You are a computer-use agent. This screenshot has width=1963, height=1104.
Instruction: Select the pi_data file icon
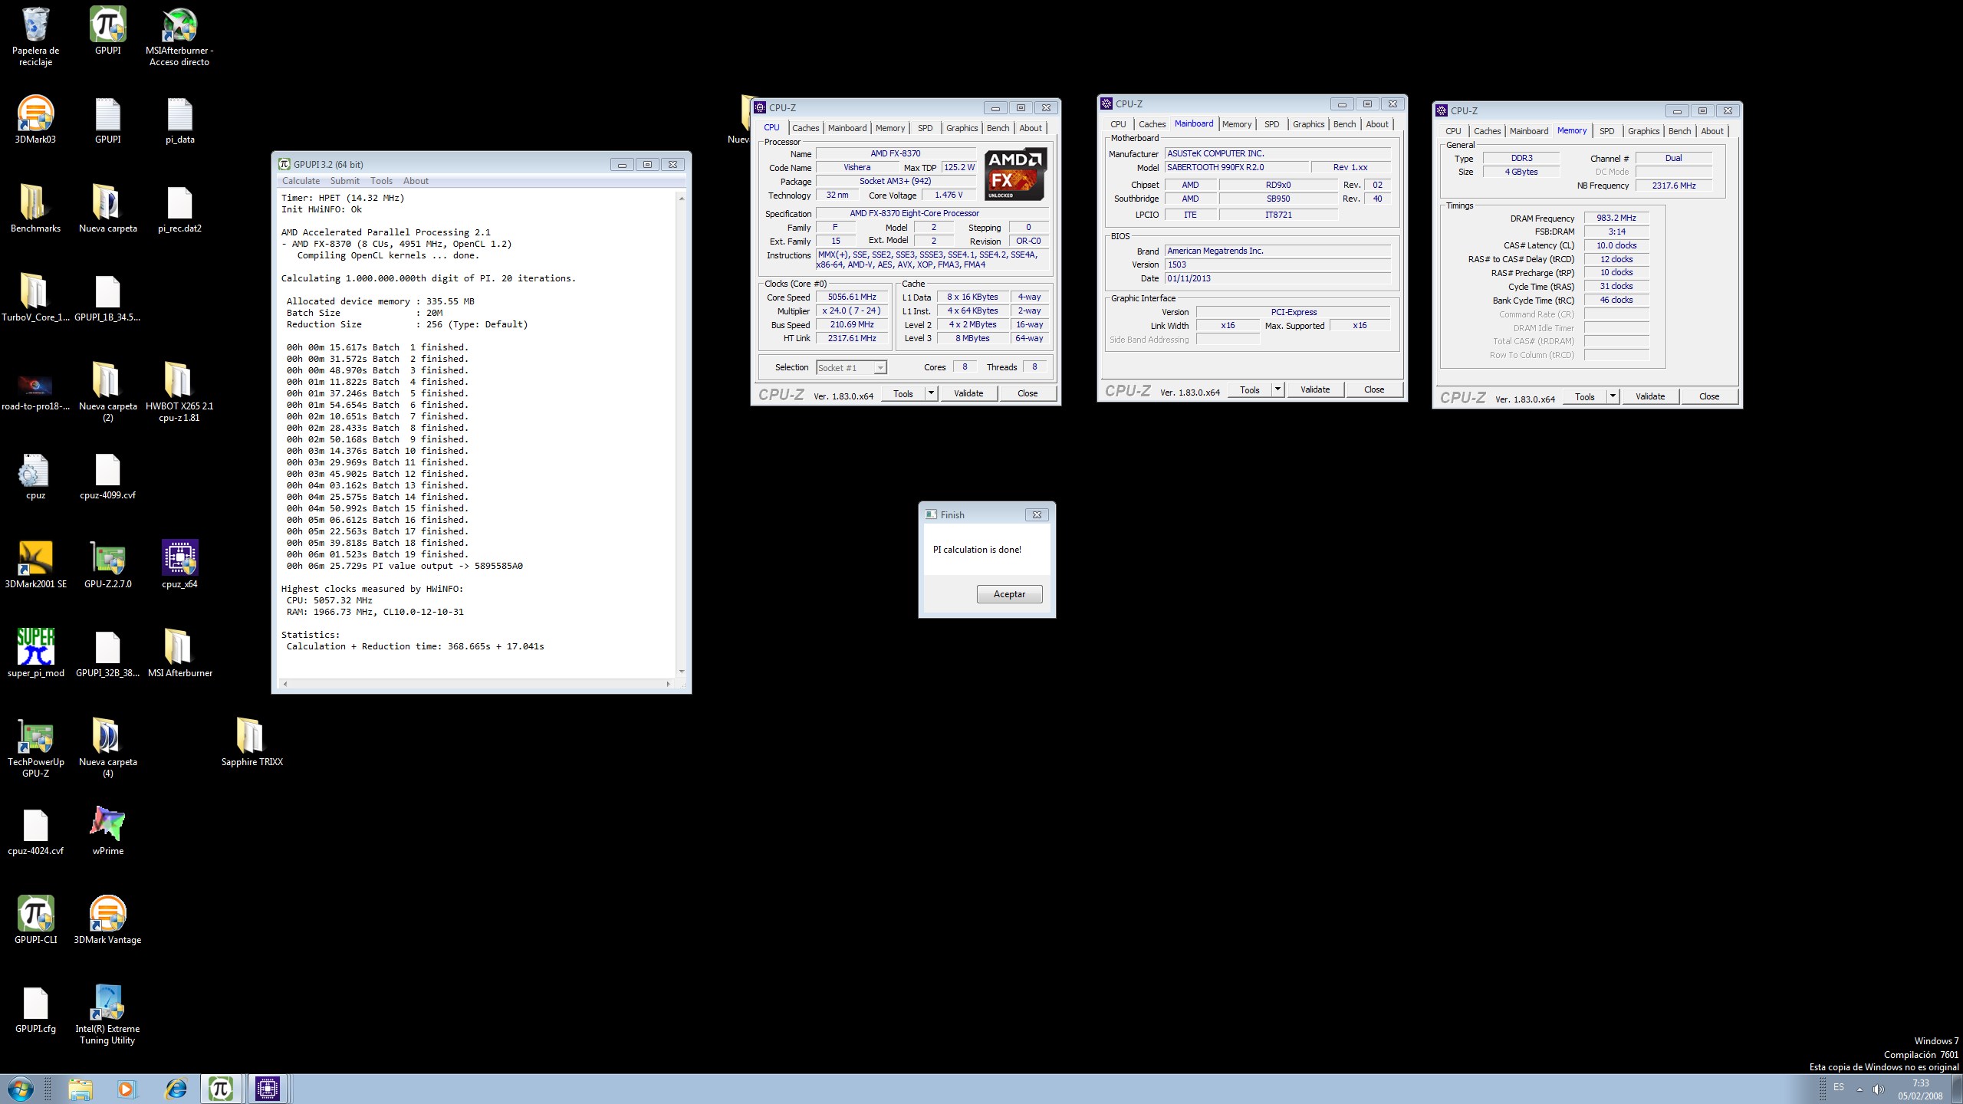pyautogui.click(x=179, y=120)
